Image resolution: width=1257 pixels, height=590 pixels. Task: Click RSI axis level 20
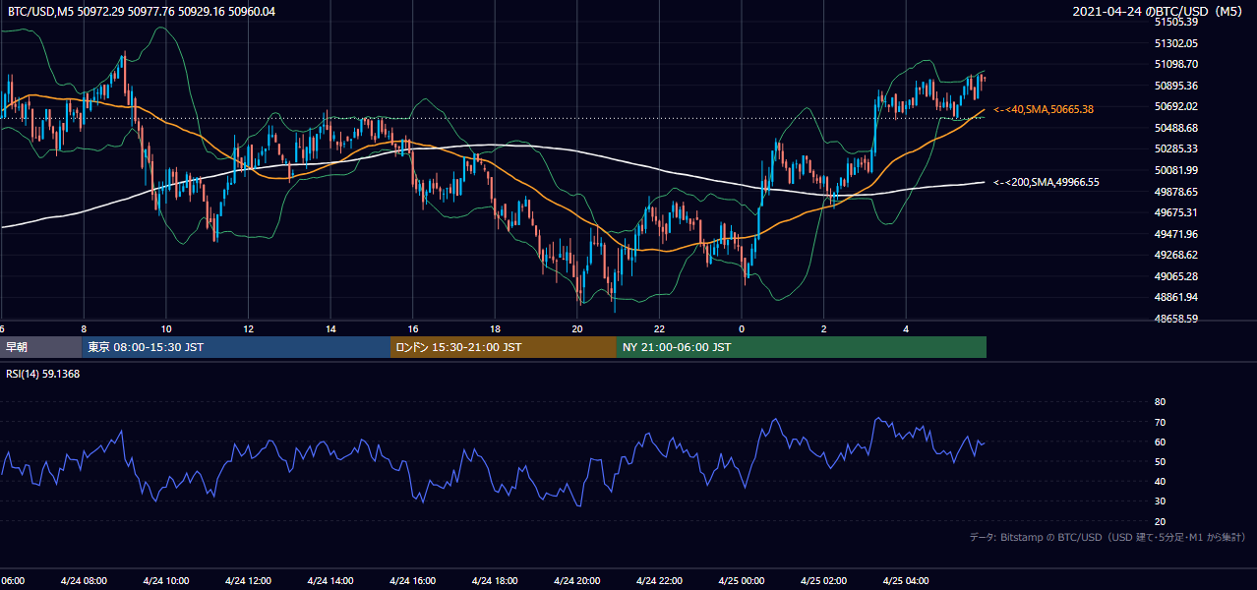1160,521
